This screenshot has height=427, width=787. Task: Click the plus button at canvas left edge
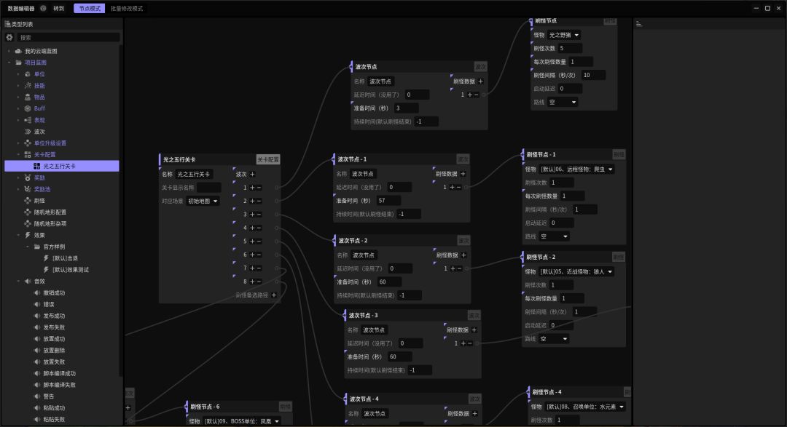click(x=128, y=407)
